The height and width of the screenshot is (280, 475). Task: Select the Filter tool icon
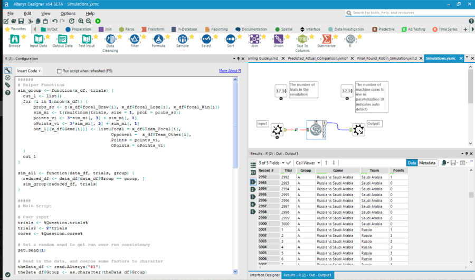[135, 40]
